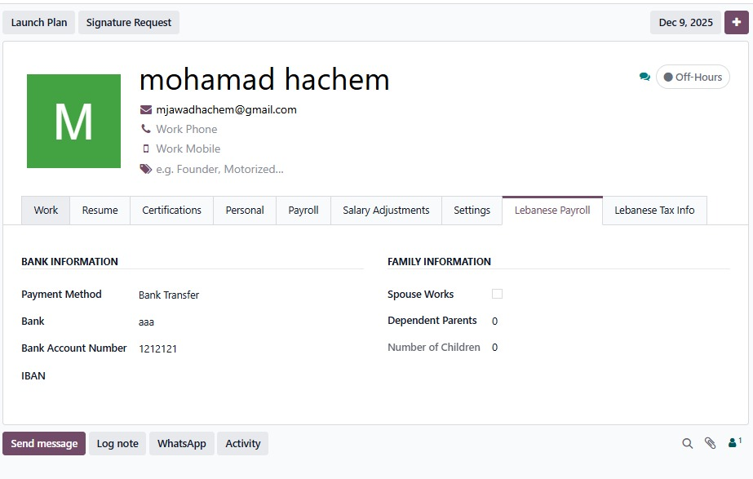The image size is (753, 479).
Task: Click the paperclip attachments icon
Action: (x=710, y=443)
